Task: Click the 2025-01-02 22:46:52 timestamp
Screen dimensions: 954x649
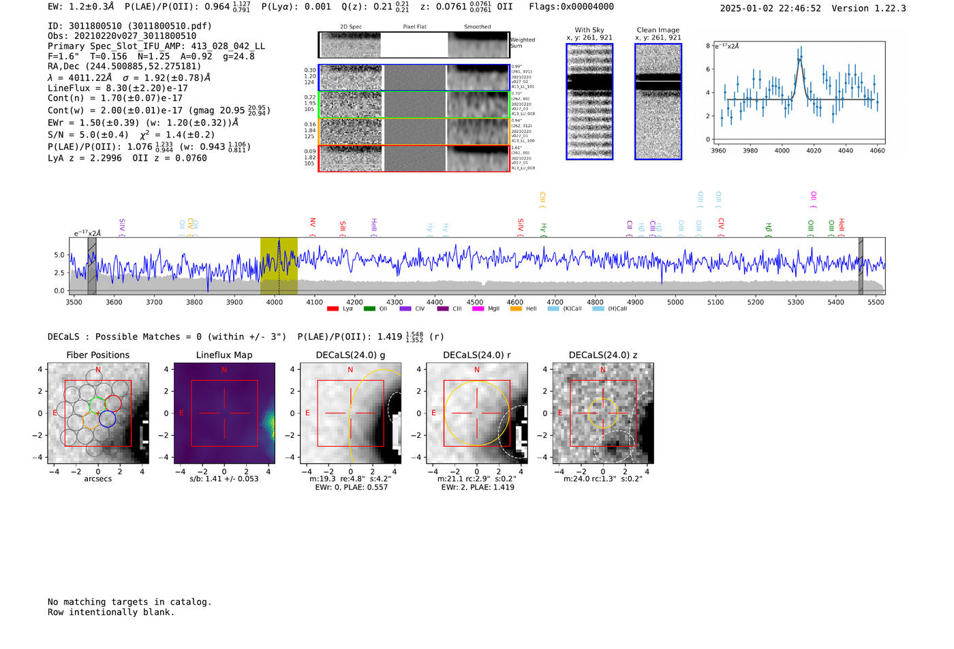Action: [x=771, y=8]
